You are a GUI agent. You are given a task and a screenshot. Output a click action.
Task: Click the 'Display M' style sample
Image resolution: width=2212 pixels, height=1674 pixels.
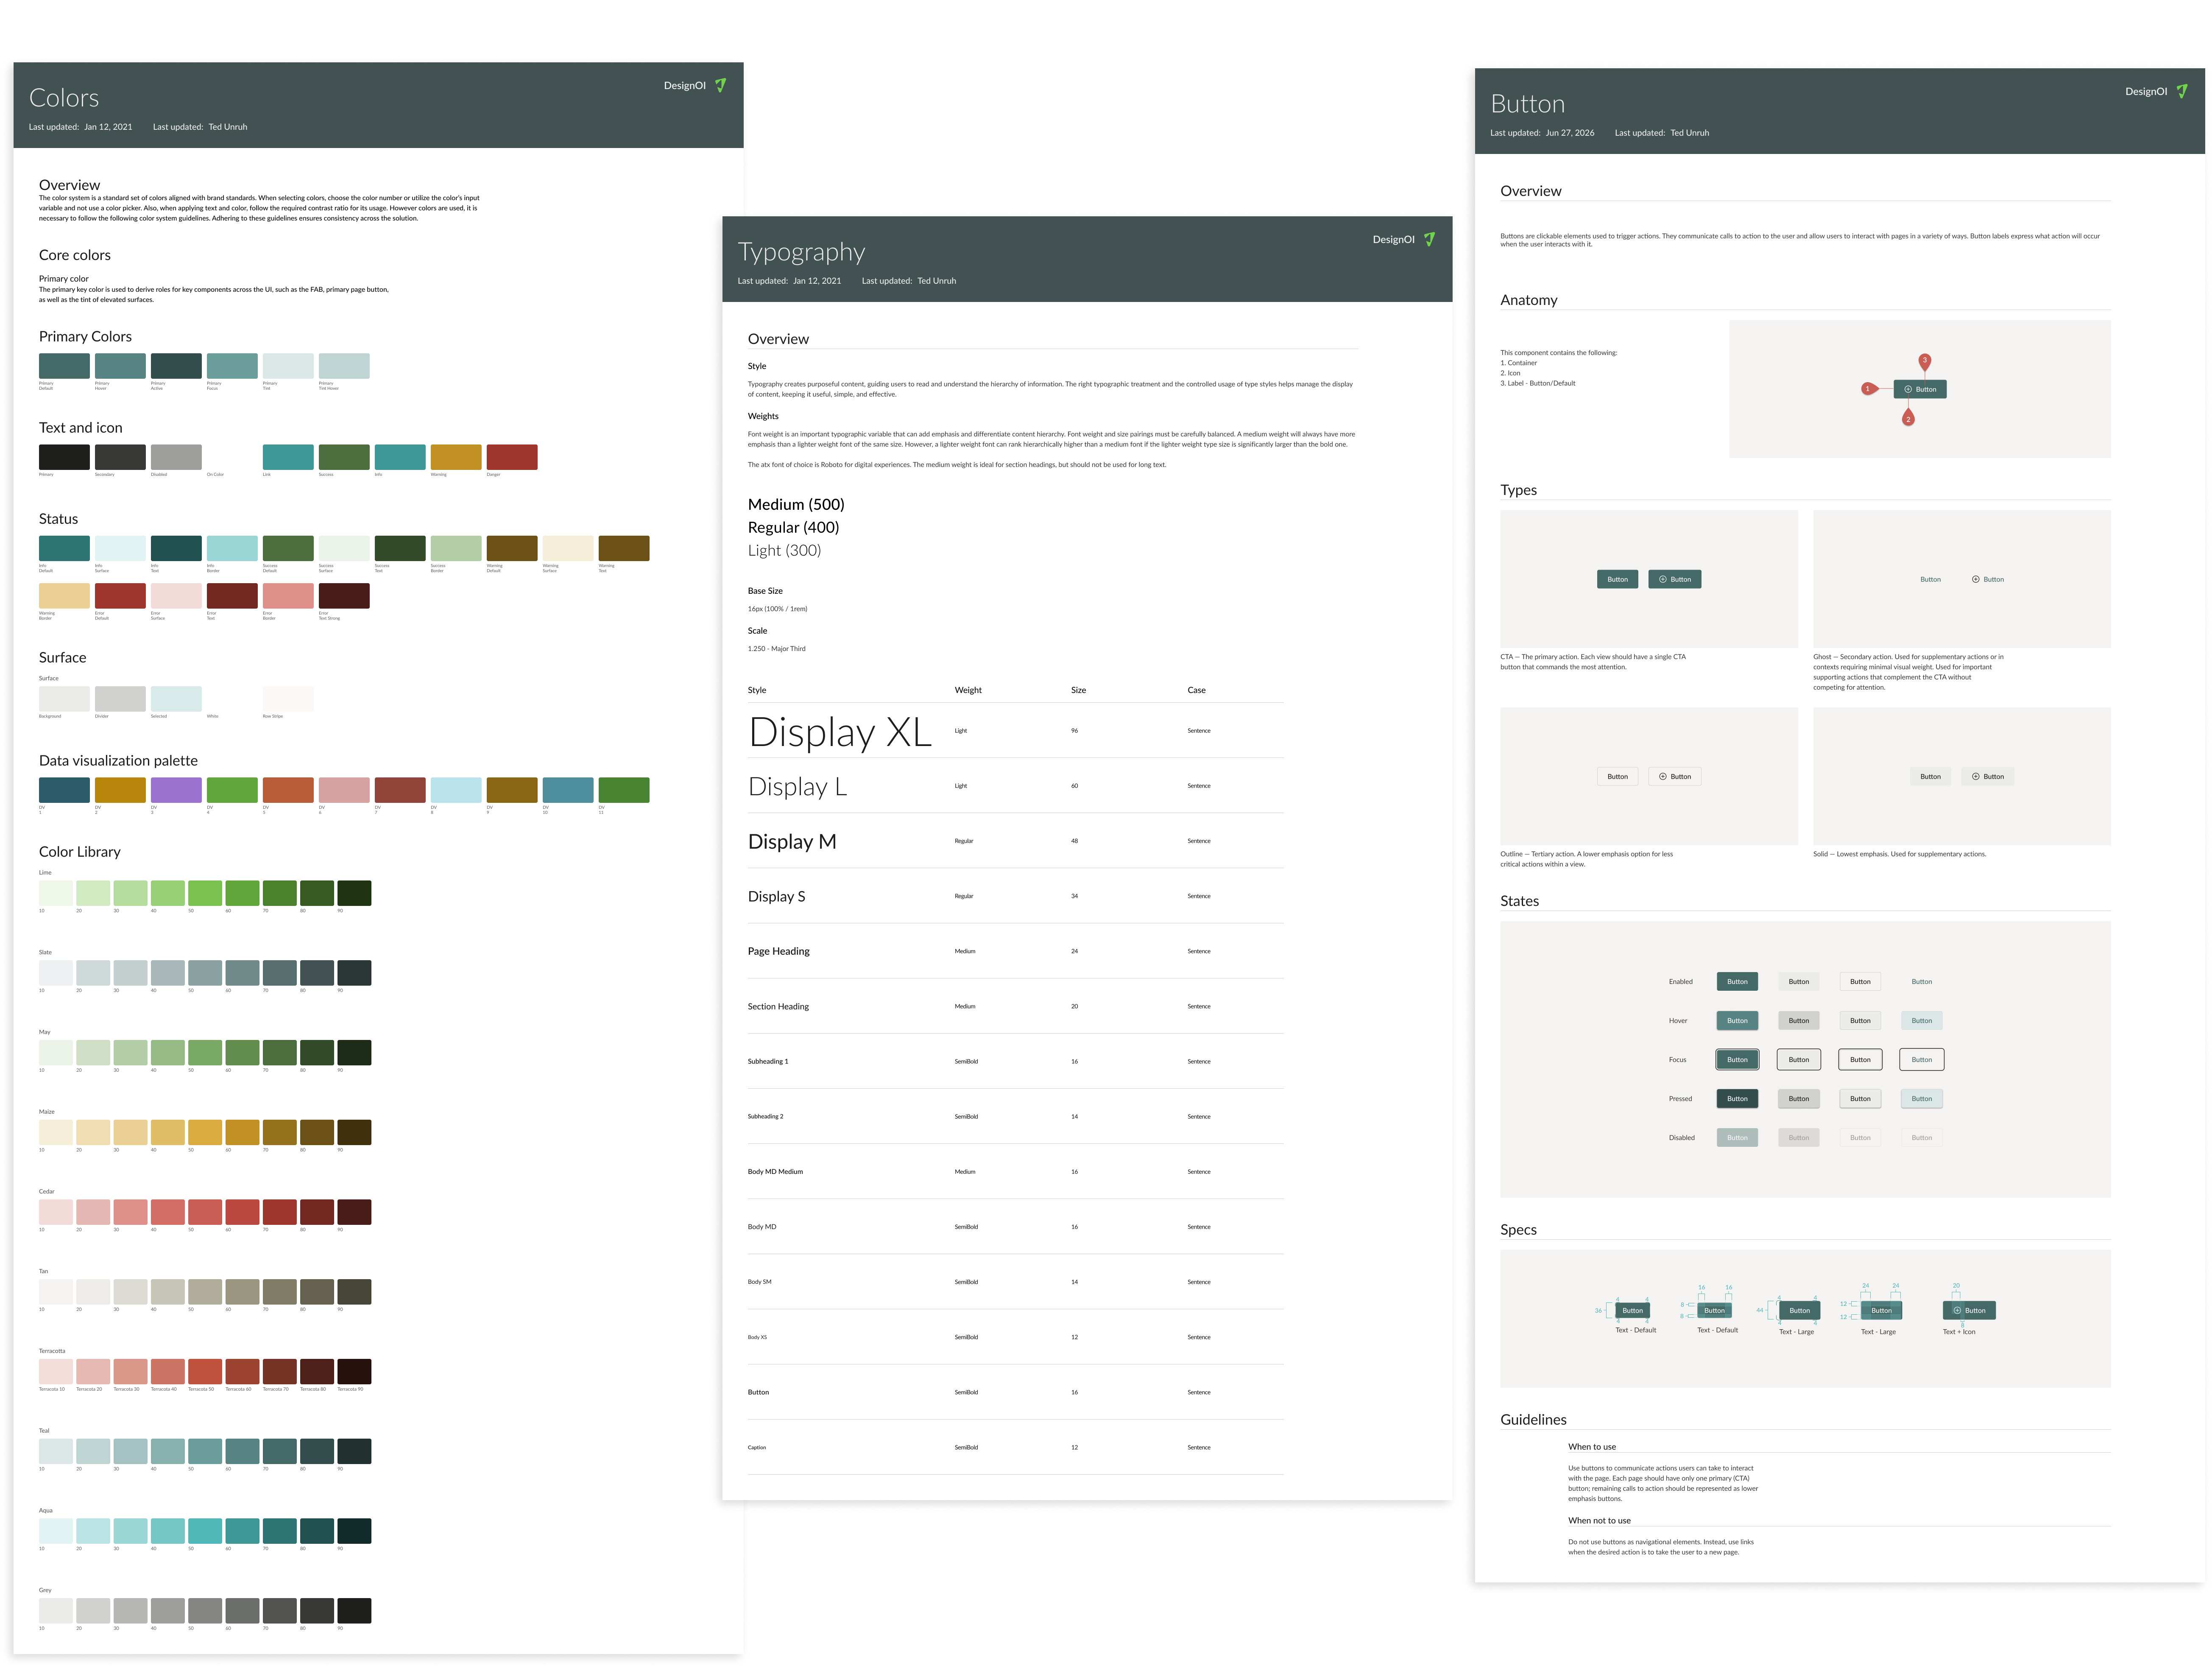point(792,842)
